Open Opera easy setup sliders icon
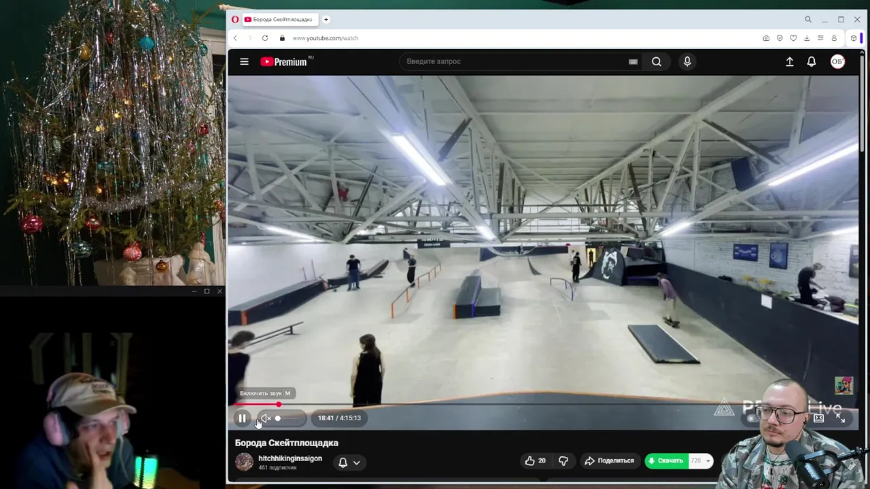The height and width of the screenshot is (489, 870). click(x=820, y=38)
